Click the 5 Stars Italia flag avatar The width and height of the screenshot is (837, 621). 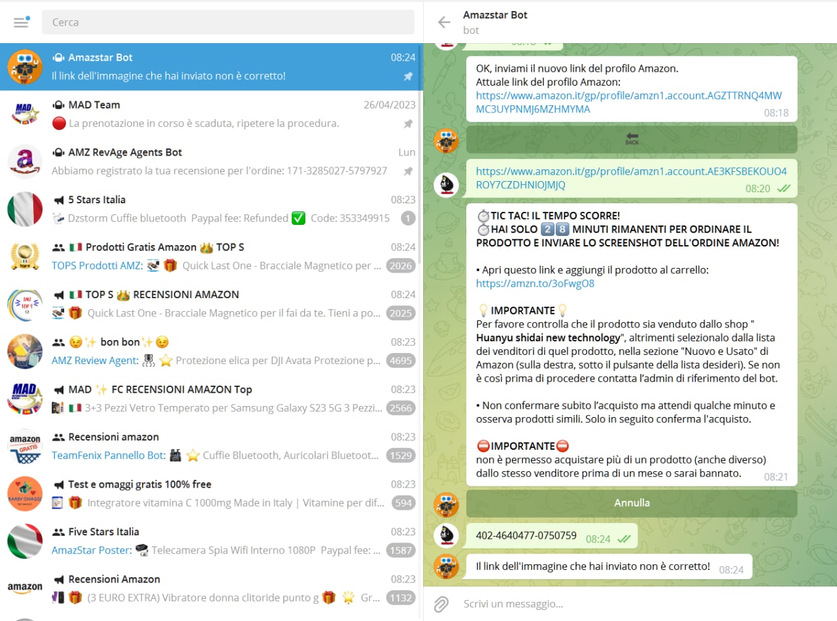coord(25,209)
